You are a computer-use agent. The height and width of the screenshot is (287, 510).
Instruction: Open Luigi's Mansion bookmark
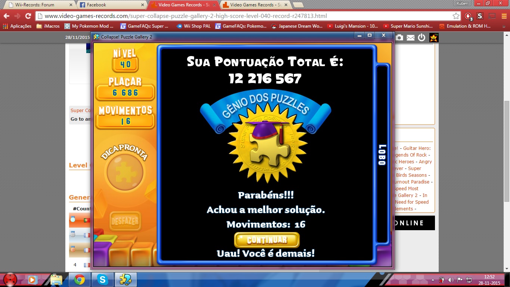click(353, 26)
